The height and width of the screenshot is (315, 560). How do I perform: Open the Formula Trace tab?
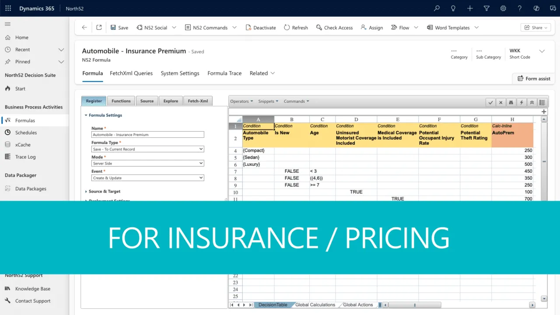pyautogui.click(x=224, y=73)
